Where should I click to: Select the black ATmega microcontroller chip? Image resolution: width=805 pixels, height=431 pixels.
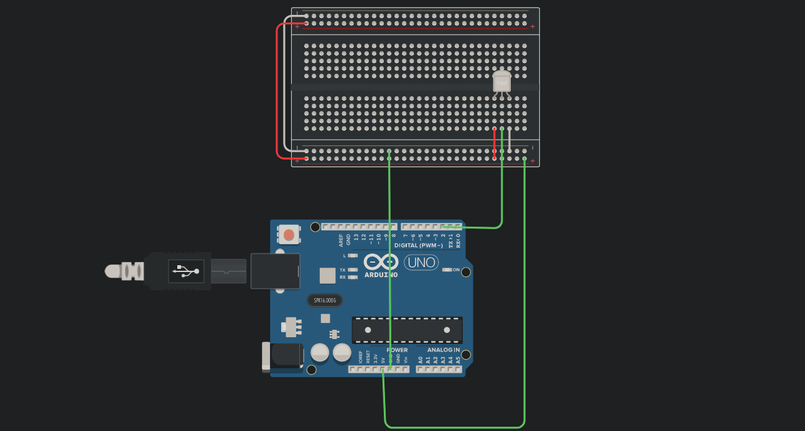pyautogui.click(x=407, y=330)
